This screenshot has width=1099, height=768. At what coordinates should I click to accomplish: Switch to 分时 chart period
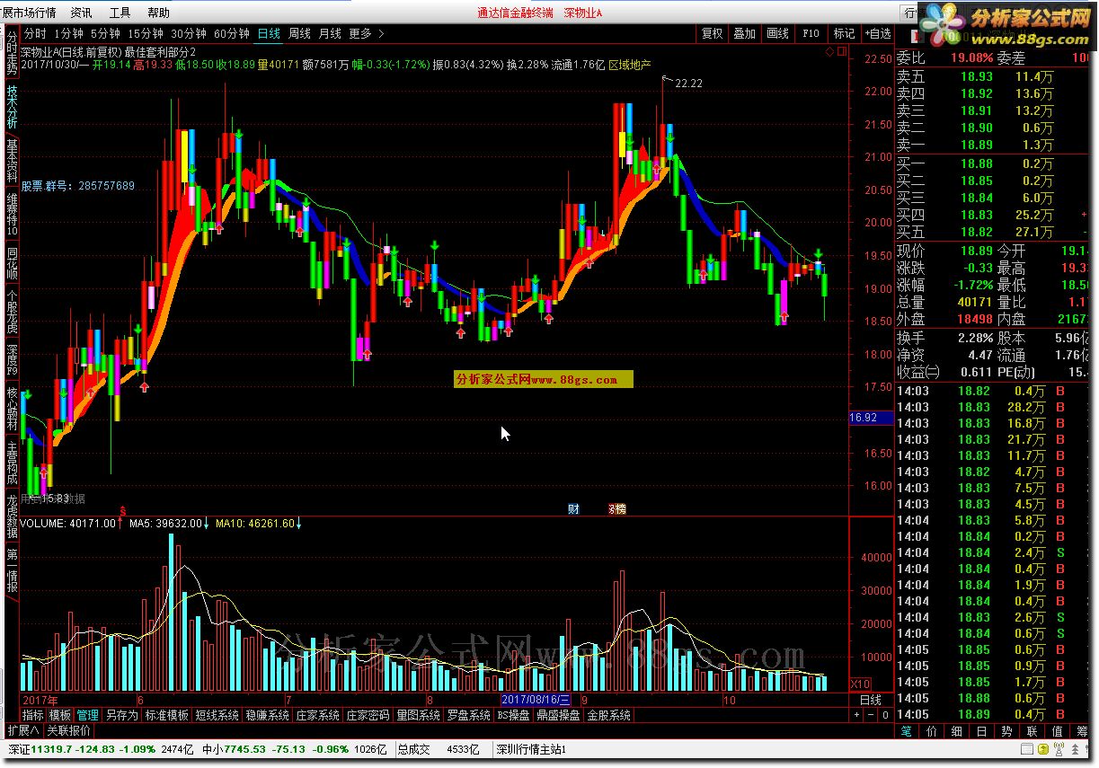coord(35,33)
